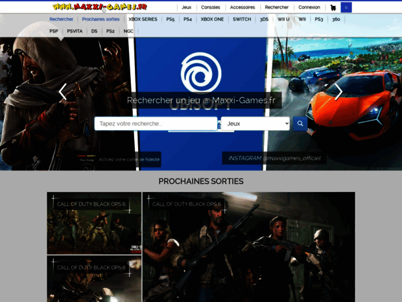Select the PS4 platform tab
This screenshot has height=302, width=402.
click(x=187, y=19)
